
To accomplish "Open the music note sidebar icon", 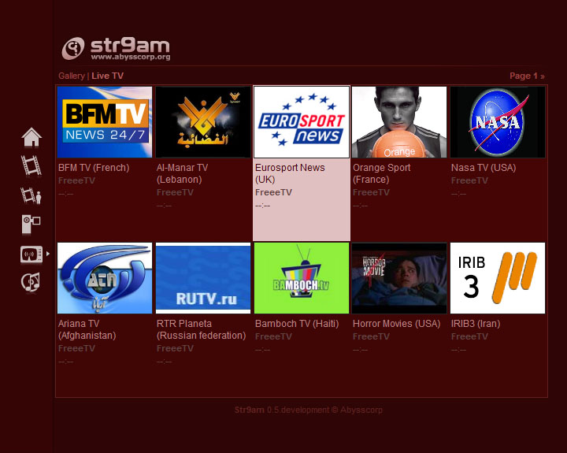I will coord(31,282).
